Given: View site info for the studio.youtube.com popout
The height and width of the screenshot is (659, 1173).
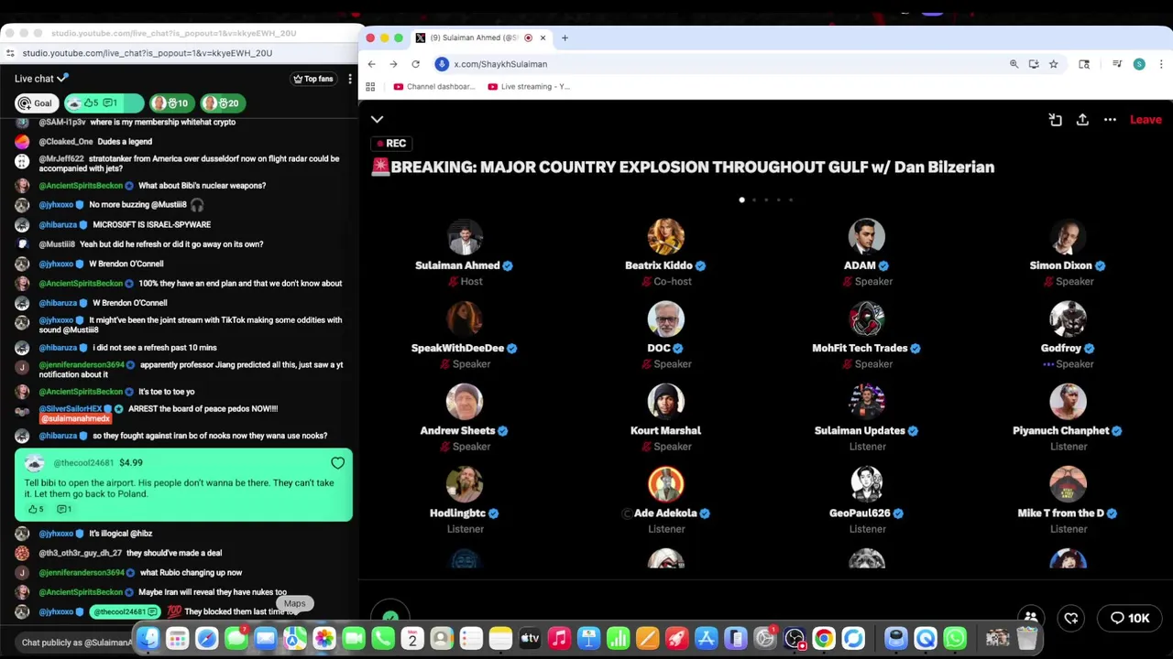Looking at the screenshot, I should pos(10,53).
